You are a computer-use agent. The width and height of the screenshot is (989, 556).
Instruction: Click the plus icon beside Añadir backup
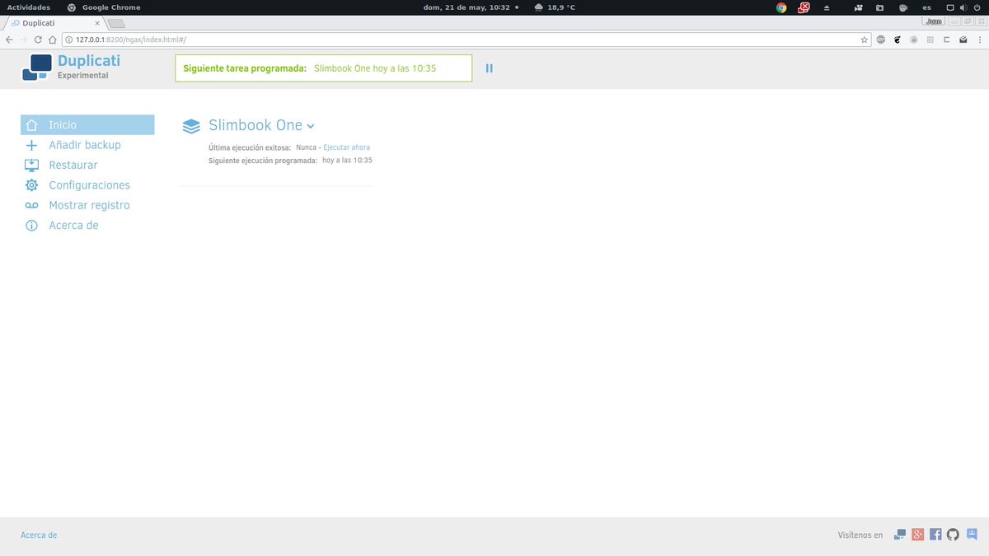click(32, 145)
